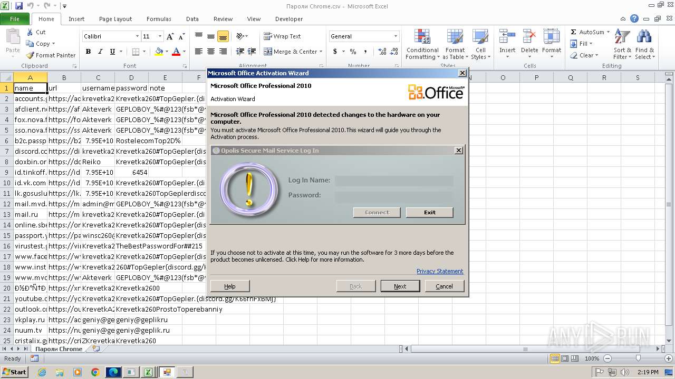The image size is (675, 379).
Task: Open the Format cells menu
Action: pyautogui.click(x=552, y=44)
